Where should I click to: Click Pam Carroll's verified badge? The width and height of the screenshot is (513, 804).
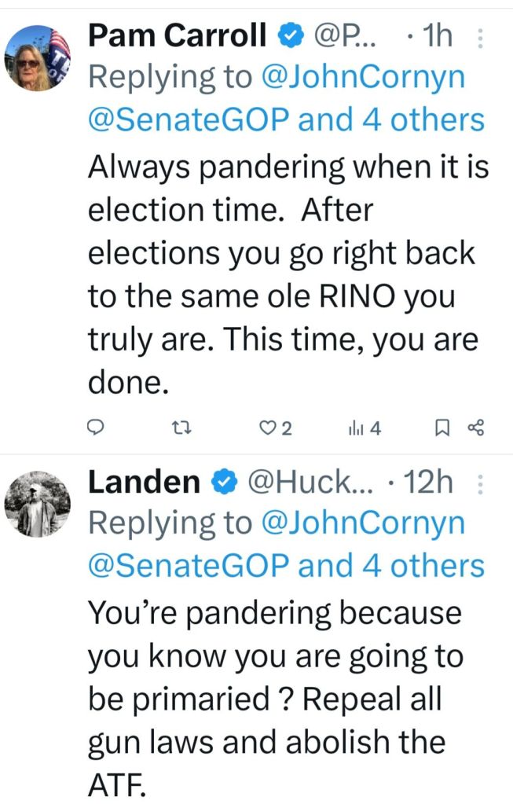(292, 35)
